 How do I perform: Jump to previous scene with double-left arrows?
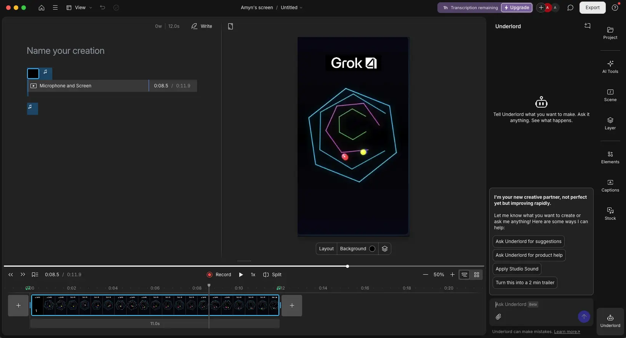pyautogui.click(x=11, y=275)
